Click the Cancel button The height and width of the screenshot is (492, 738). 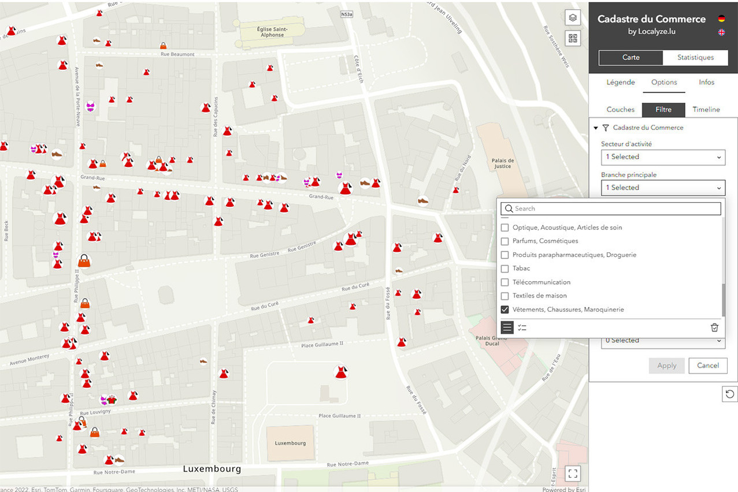coord(707,366)
